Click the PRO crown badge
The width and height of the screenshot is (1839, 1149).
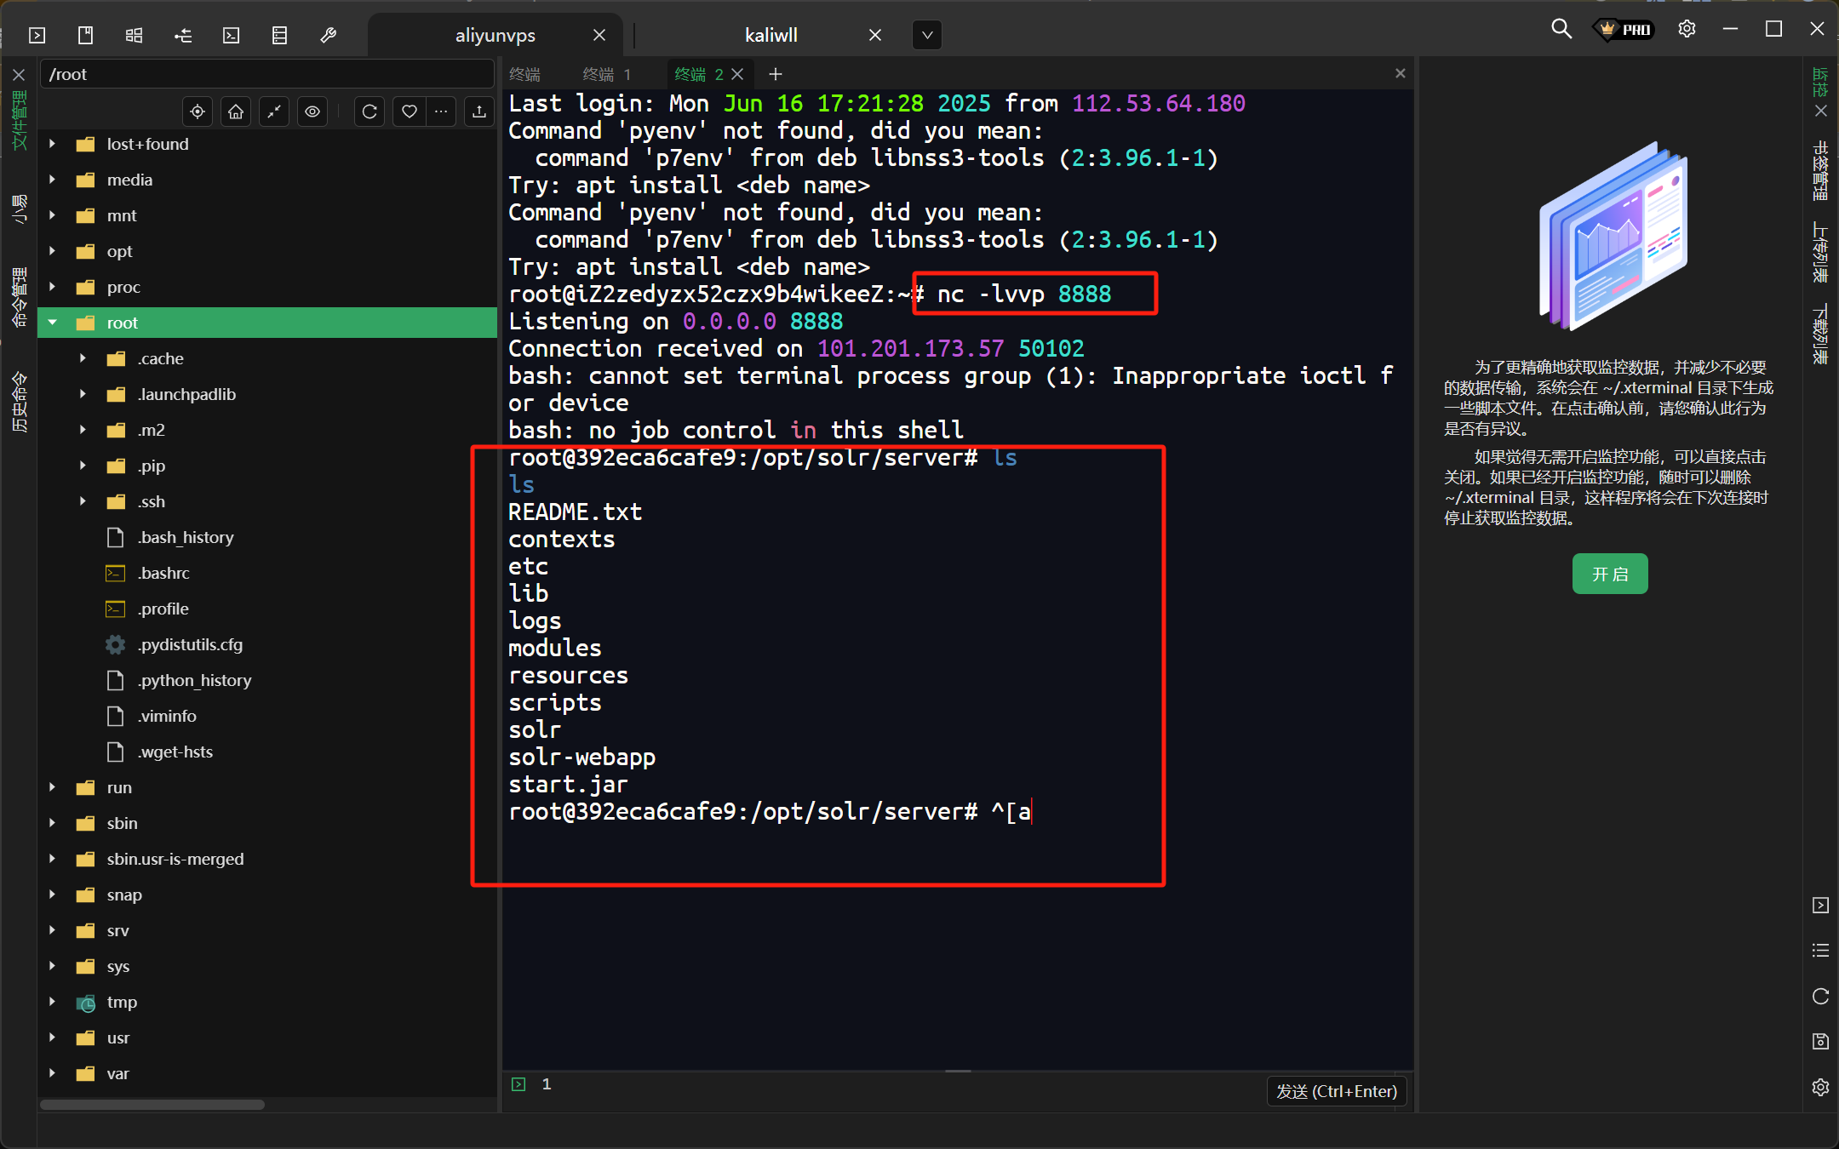1624,30
